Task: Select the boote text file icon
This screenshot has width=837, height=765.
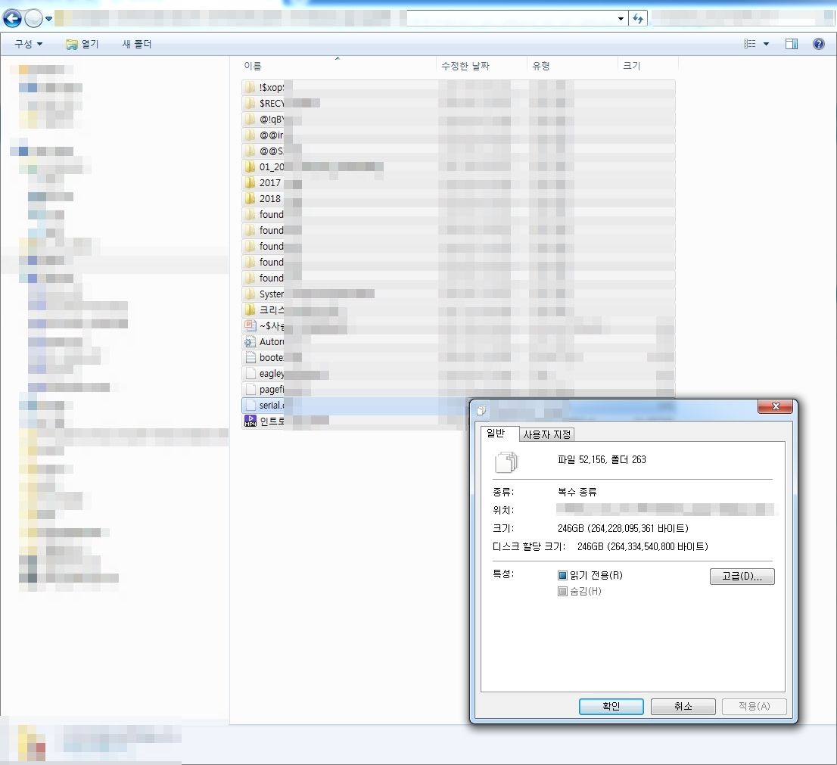Action: [x=250, y=357]
